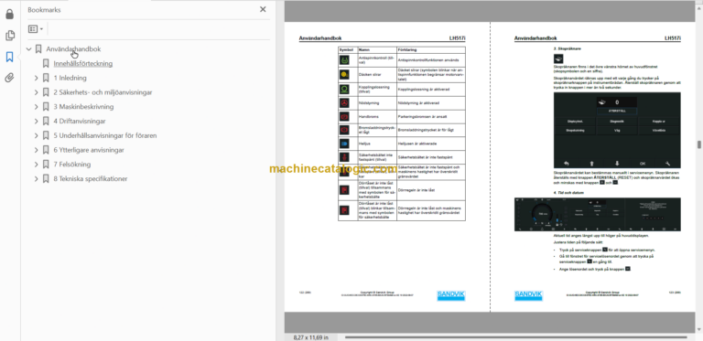The image size is (703, 341).
Task: Expand the 1 Inledning bookmark
Action: [x=37, y=78]
